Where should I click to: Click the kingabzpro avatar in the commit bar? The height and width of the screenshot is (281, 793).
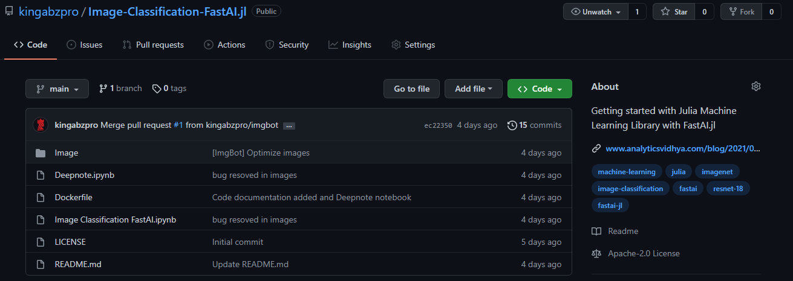(x=41, y=125)
